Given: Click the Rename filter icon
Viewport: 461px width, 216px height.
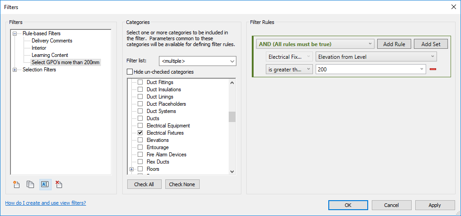Looking at the screenshot, I should (45, 184).
